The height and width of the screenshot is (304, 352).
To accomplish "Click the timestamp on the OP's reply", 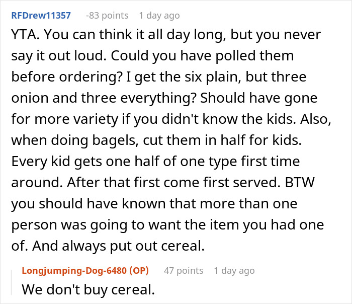I will tap(234, 271).
